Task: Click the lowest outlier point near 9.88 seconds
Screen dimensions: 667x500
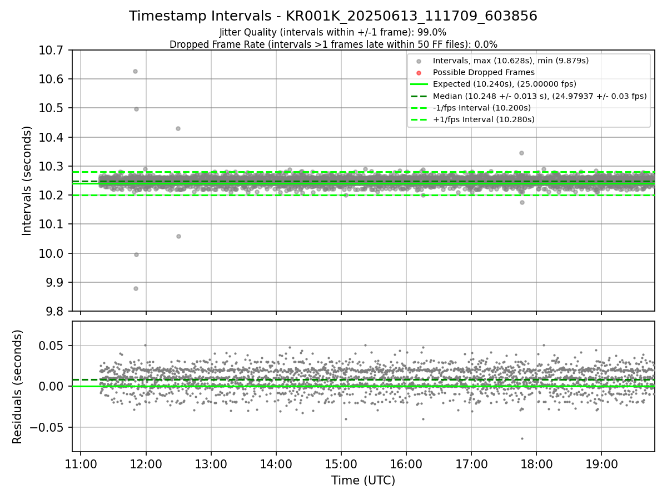Action: point(136,288)
